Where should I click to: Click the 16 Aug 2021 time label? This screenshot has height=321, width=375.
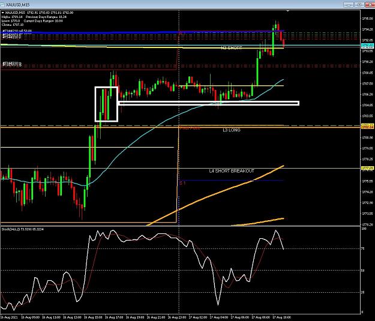coord(8,317)
